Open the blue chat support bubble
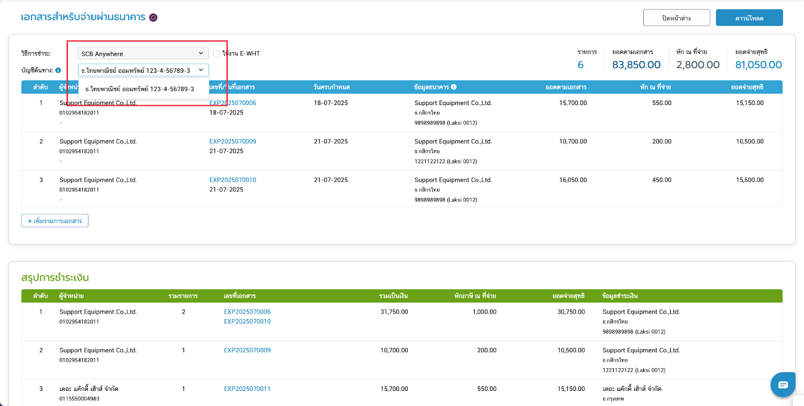804x406 pixels. tap(782, 384)
